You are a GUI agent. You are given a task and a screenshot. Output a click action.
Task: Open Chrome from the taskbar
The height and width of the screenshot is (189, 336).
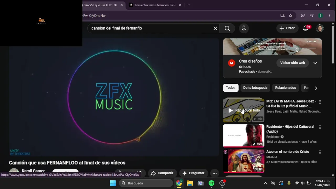pyautogui.click(x=179, y=183)
